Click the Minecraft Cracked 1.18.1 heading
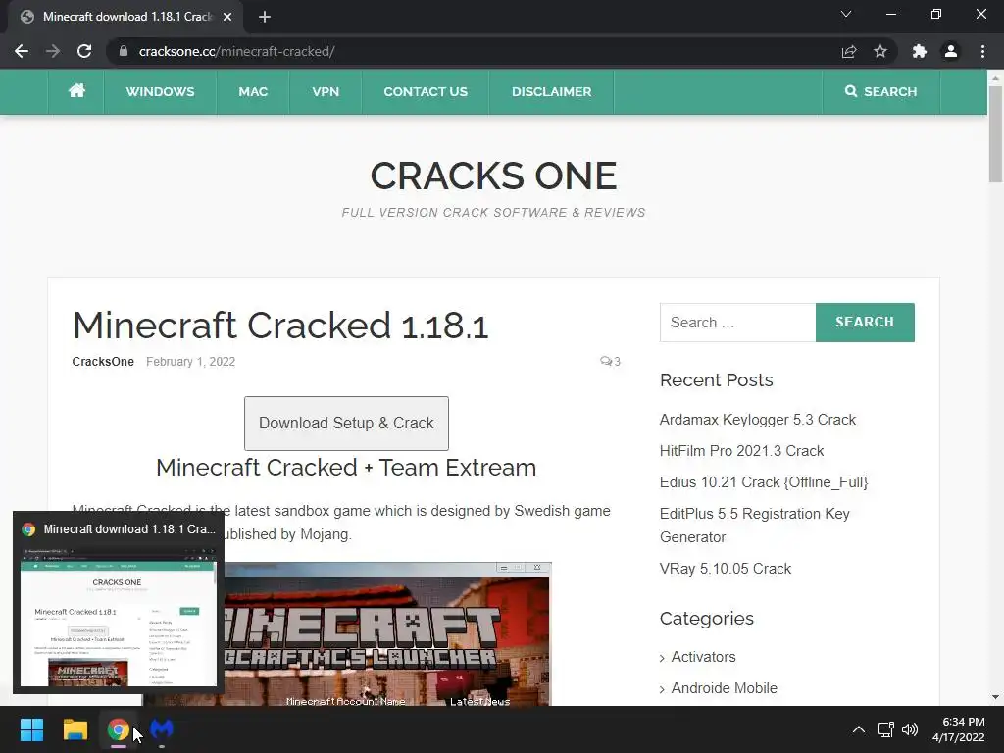The image size is (1004, 753). click(x=280, y=326)
